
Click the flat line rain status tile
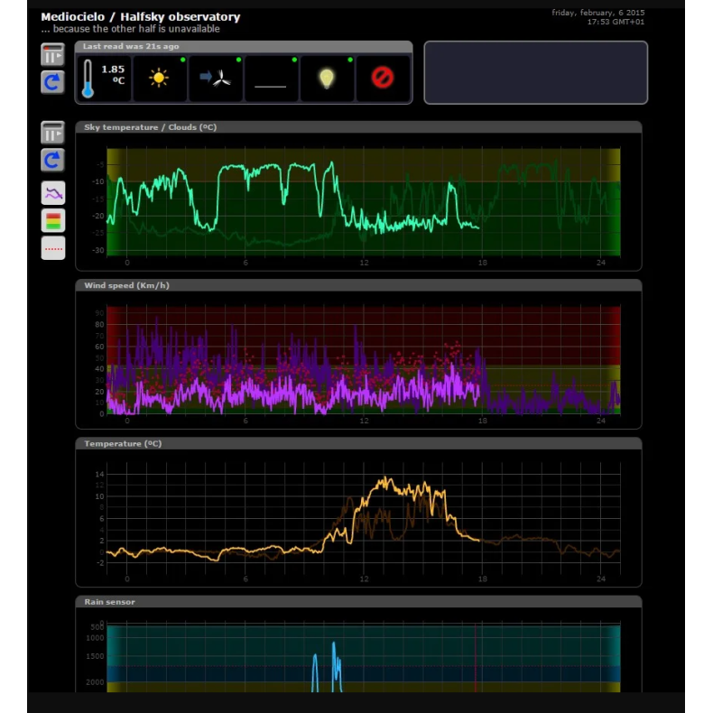271,79
